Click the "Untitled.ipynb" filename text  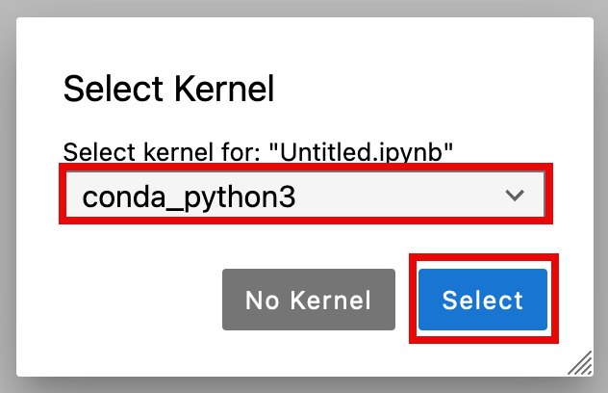tap(362, 151)
